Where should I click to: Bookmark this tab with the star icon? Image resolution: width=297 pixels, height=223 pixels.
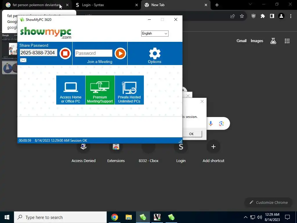242,16
